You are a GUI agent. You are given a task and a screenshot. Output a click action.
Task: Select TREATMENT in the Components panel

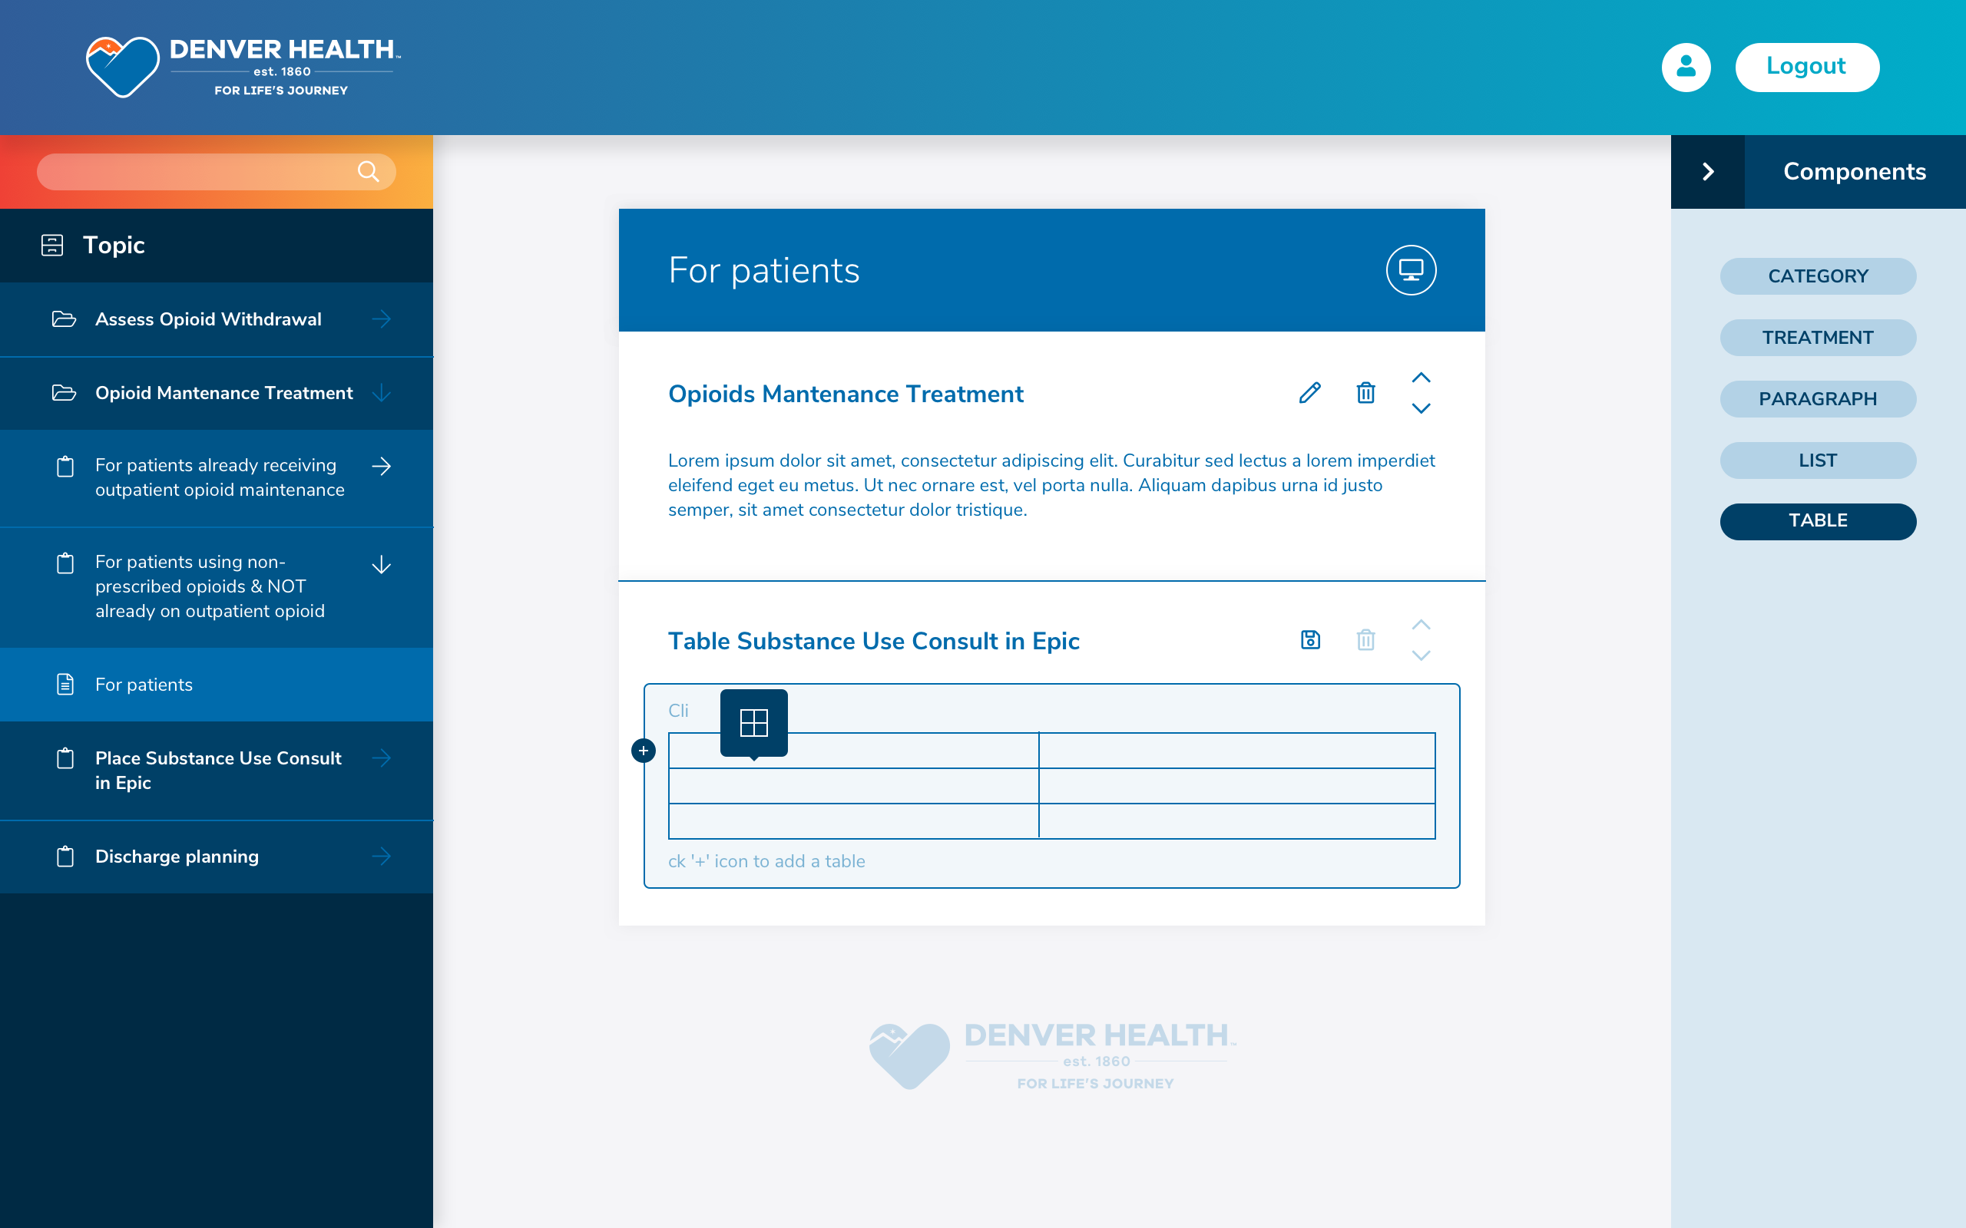[x=1817, y=337]
